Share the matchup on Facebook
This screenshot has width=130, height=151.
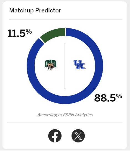coord(55,136)
